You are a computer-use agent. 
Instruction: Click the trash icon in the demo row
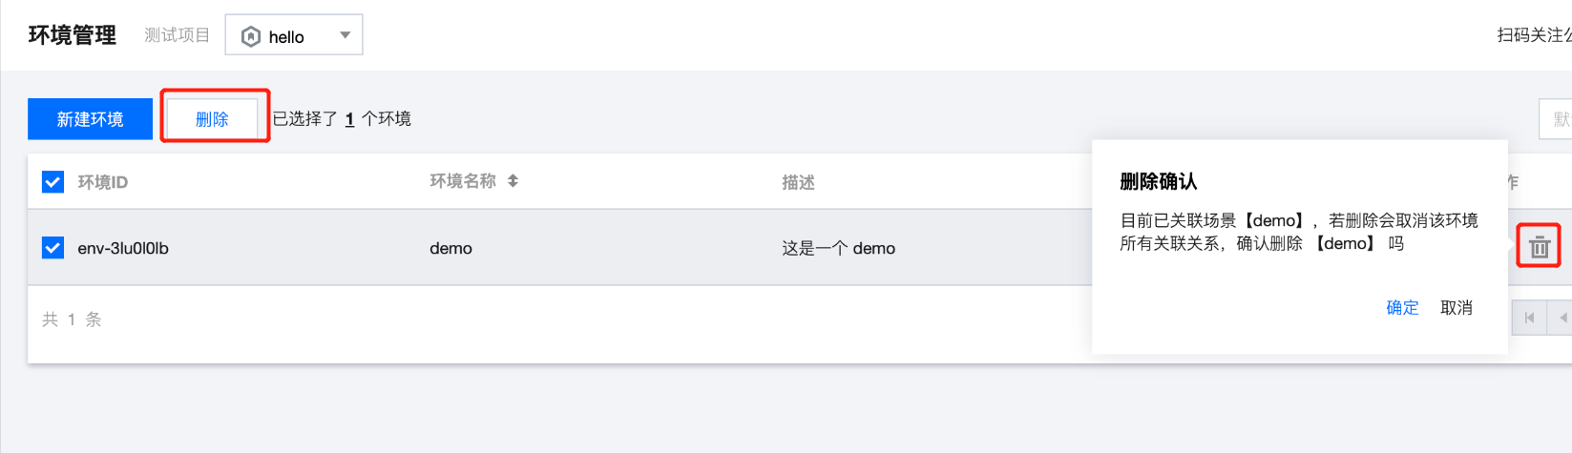[x=1539, y=246]
